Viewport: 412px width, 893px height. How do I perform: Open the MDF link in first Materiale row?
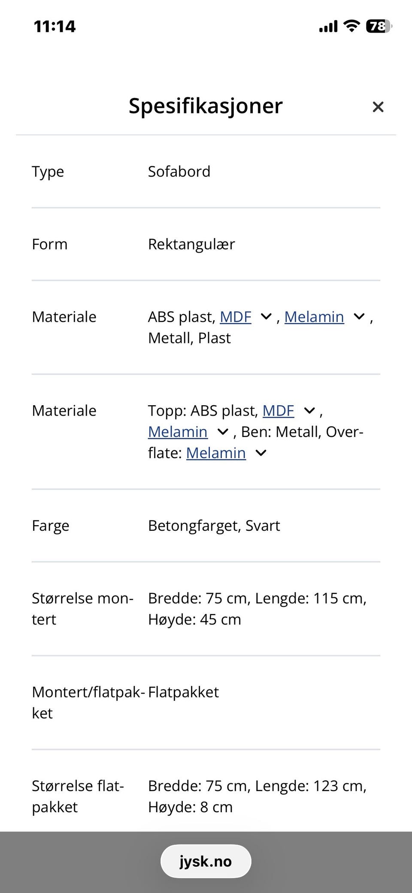pyautogui.click(x=236, y=317)
